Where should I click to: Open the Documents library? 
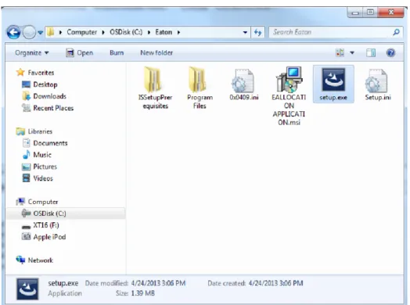(x=50, y=143)
